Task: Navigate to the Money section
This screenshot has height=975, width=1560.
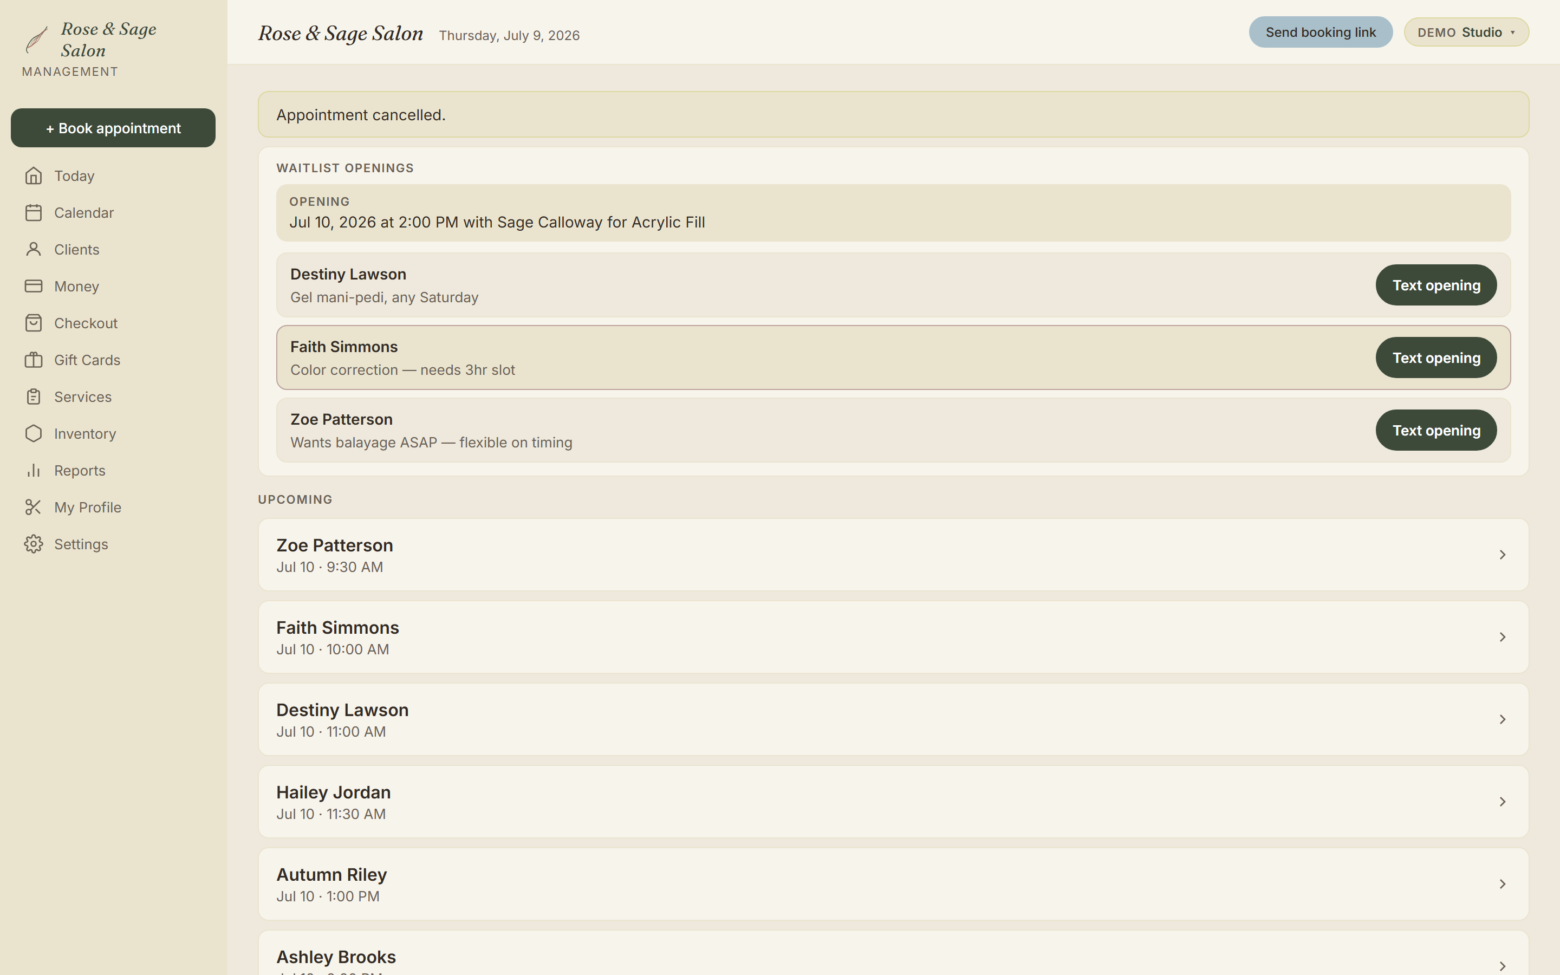Action: (x=113, y=285)
